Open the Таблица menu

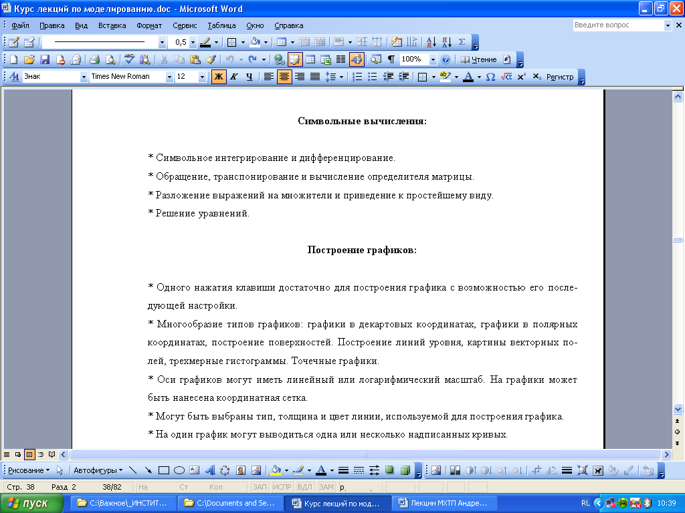pos(221,25)
